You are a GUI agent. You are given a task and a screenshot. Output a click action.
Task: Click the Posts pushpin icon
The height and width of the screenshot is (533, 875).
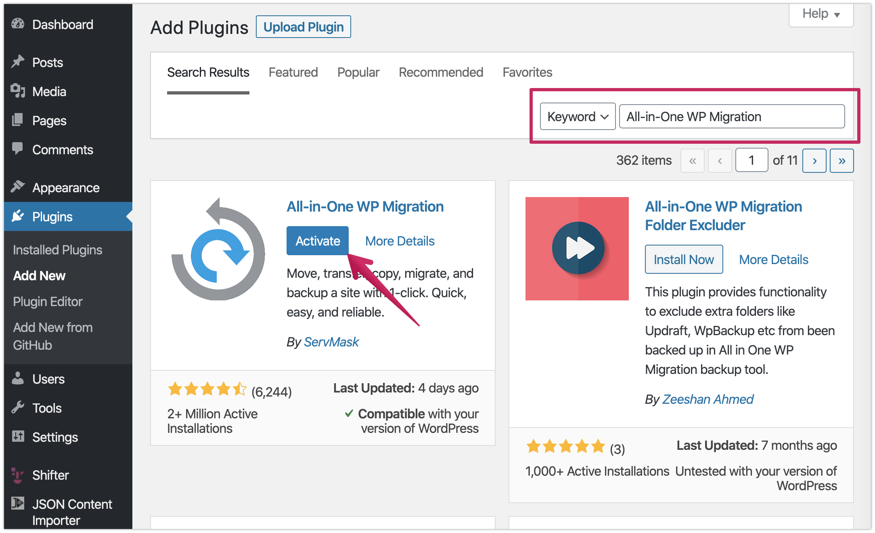coord(18,62)
